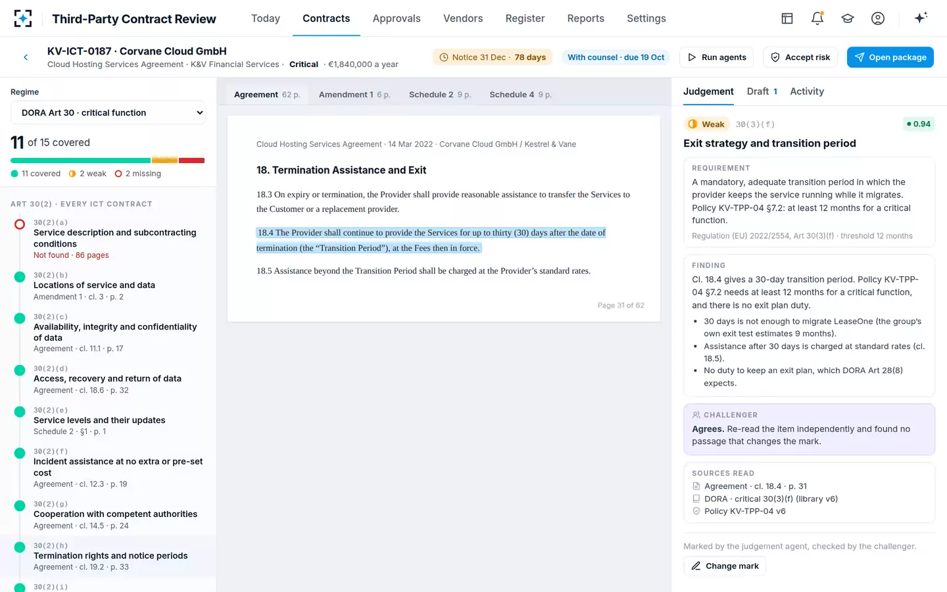This screenshot has height=592, width=947.
Task: Show the Activity tab
Action: 807,91
